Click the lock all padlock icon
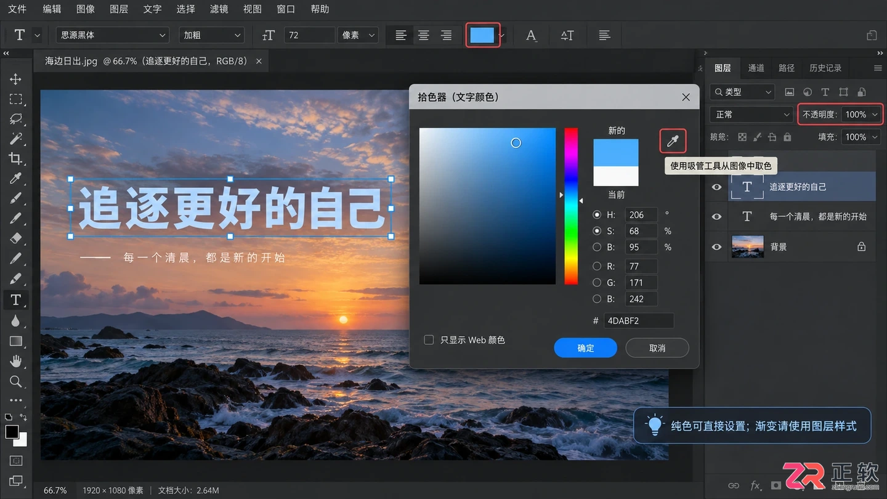The image size is (887, 499). pos(788,137)
